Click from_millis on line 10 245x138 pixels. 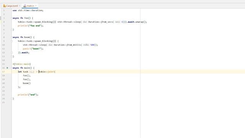[x=73, y=45]
